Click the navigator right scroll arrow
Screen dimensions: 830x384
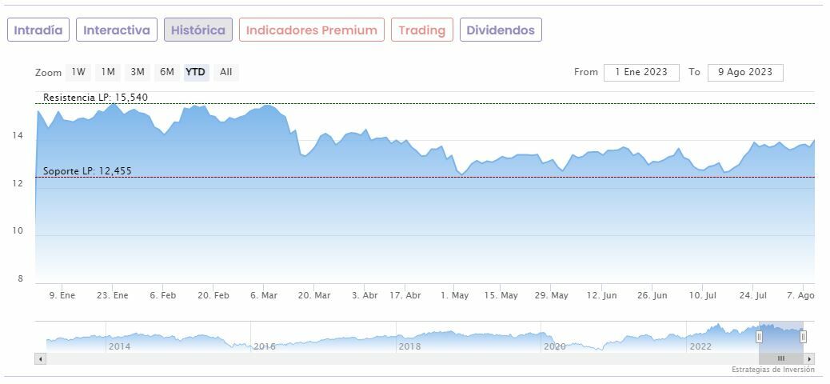coord(810,358)
